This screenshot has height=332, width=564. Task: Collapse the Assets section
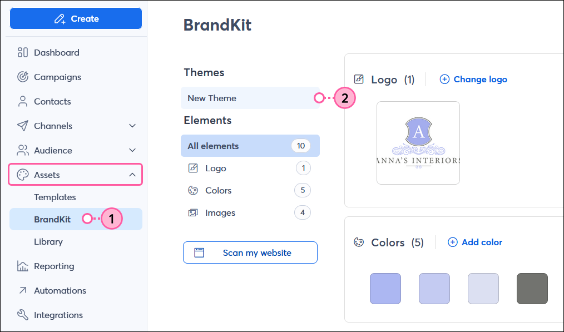pyautogui.click(x=132, y=174)
